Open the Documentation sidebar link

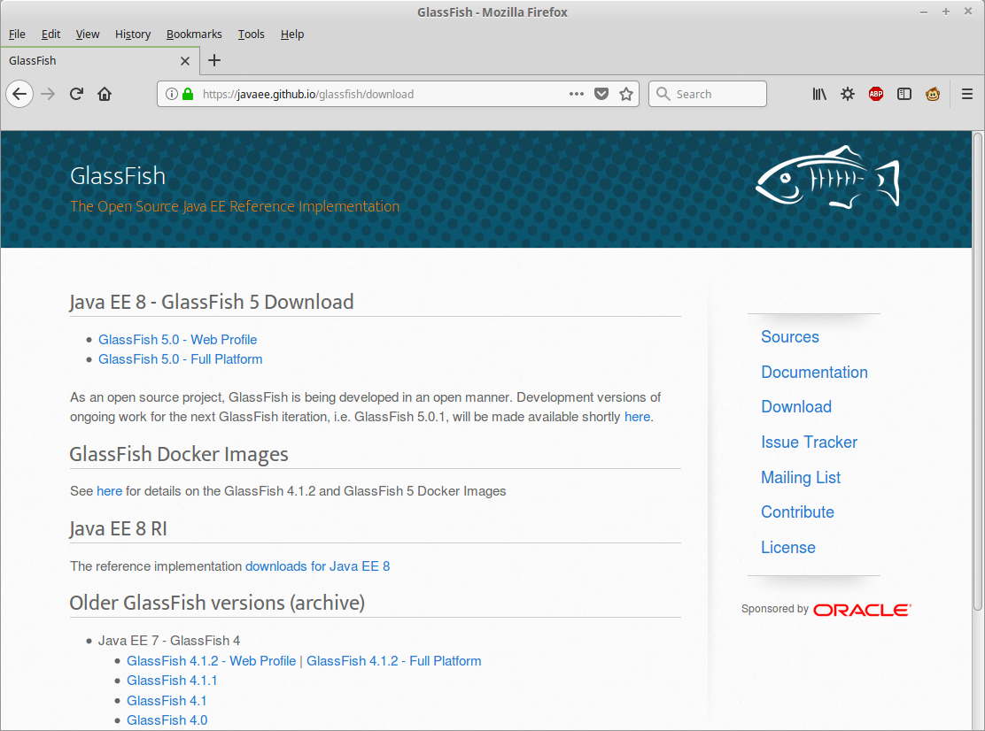click(814, 373)
